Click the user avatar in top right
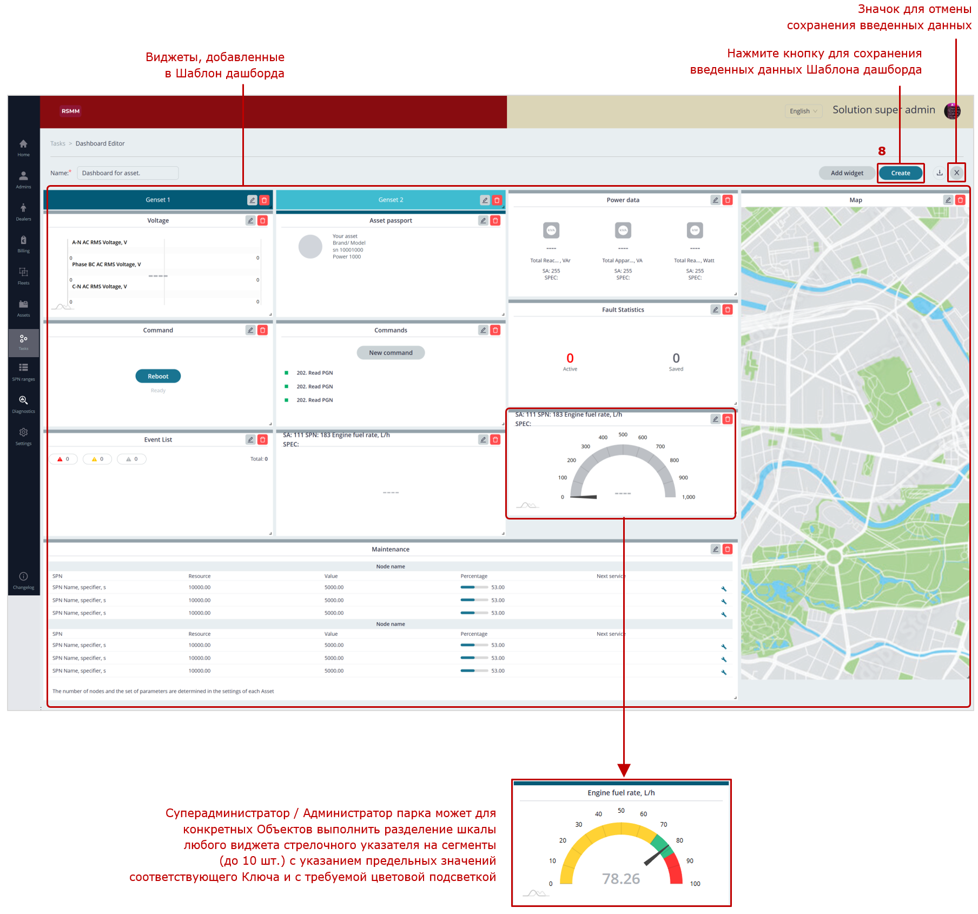 point(951,111)
